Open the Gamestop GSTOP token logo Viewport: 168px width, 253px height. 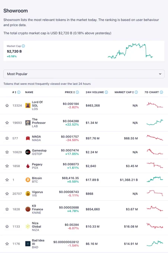click(28, 152)
